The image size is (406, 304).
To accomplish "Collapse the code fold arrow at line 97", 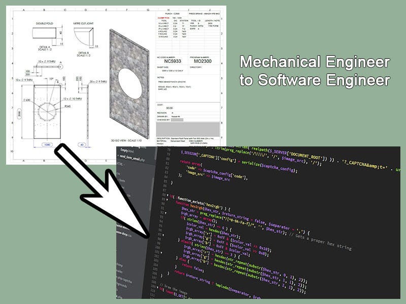I will point(163,234).
